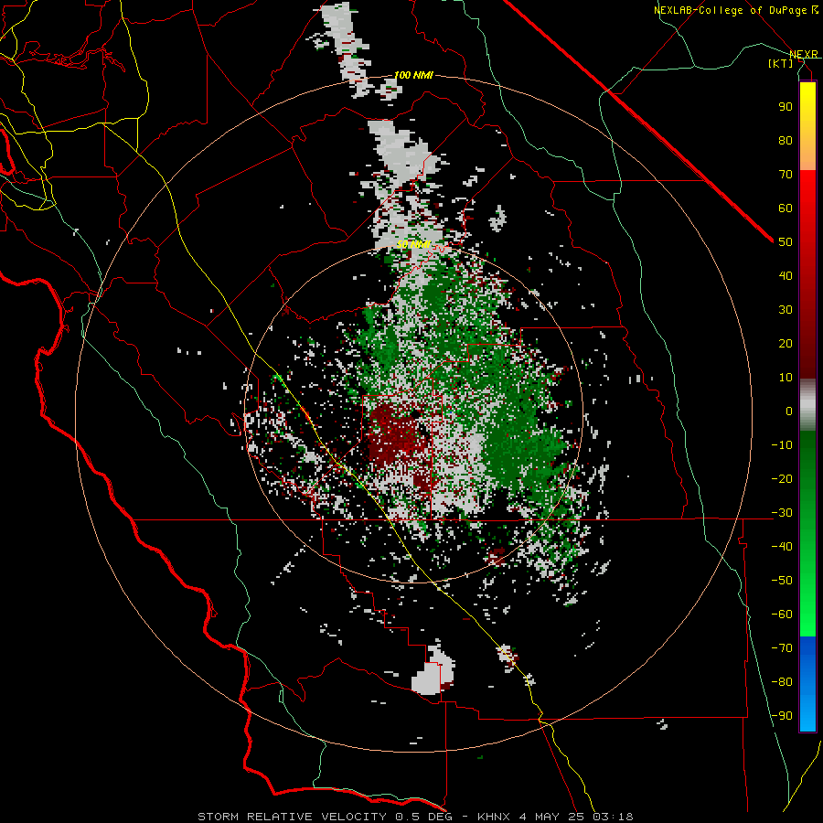823x823 pixels.
Task: Click the -50 value on velocity scale
Action: [782, 581]
